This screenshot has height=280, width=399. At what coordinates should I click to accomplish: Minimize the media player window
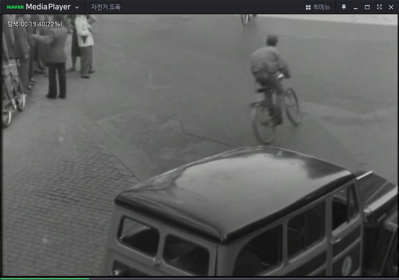pos(355,8)
